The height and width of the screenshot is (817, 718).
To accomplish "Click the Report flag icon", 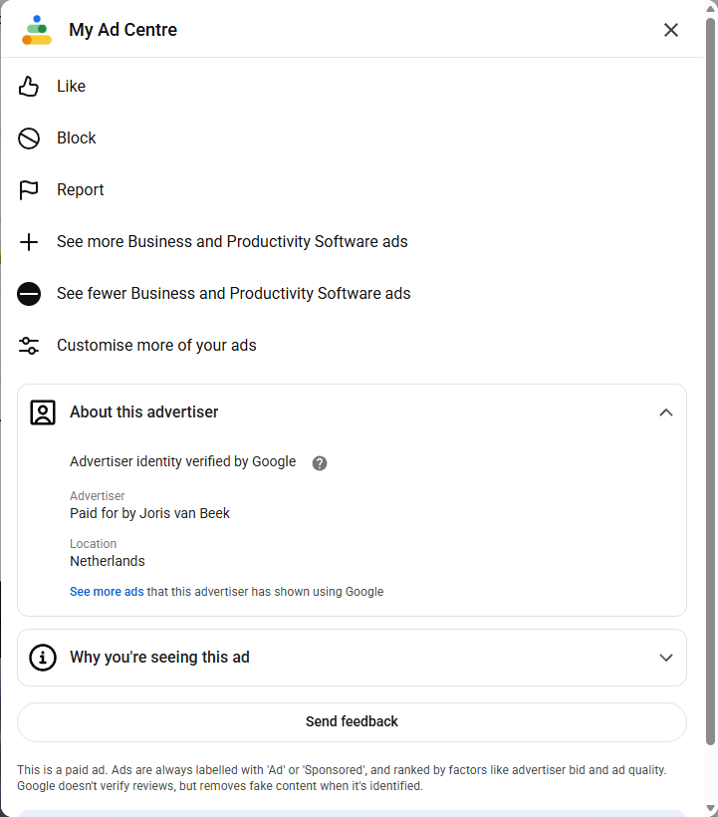I will point(29,190).
